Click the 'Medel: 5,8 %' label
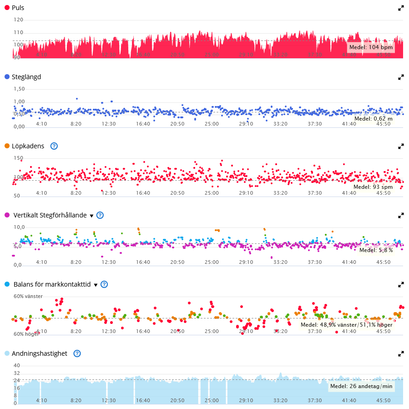The width and height of the screenshot is (409, 409). click(376, 250)
